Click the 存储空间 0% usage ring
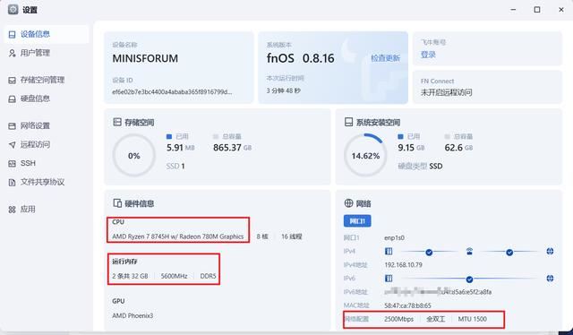The height and width of the screenshot is (335, 573). (x=133, y=156)
